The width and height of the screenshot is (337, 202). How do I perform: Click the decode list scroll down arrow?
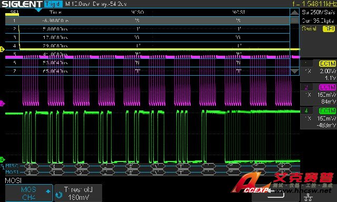(x=294, y=71)
